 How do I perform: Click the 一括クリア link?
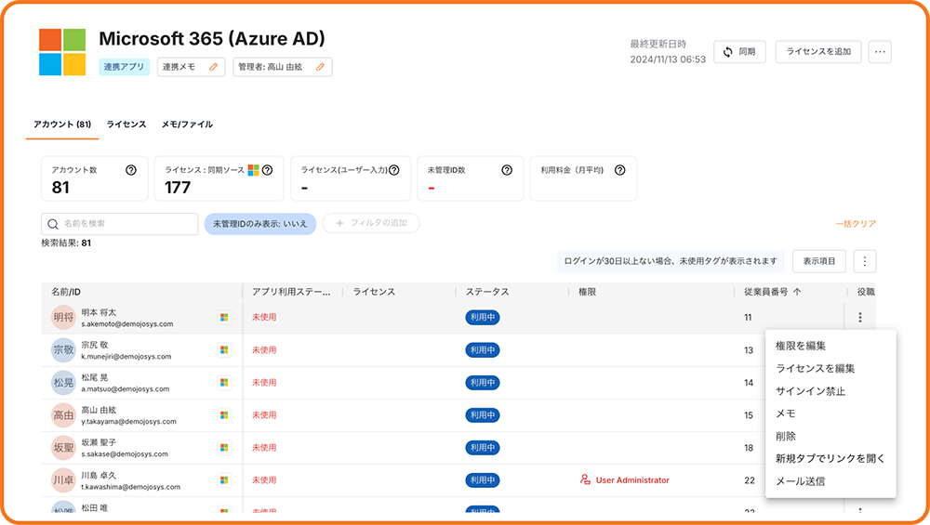point(856,224)
